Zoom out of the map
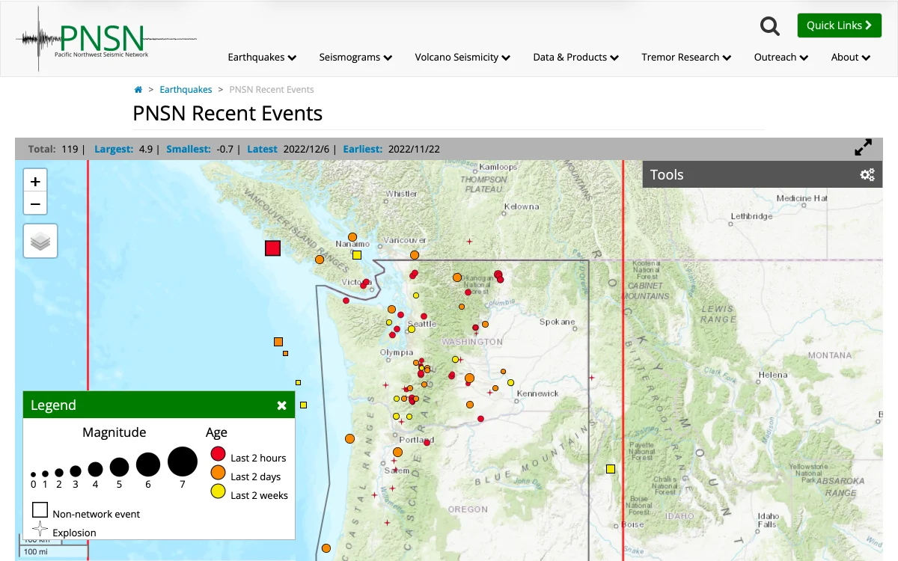 point(35,203)
